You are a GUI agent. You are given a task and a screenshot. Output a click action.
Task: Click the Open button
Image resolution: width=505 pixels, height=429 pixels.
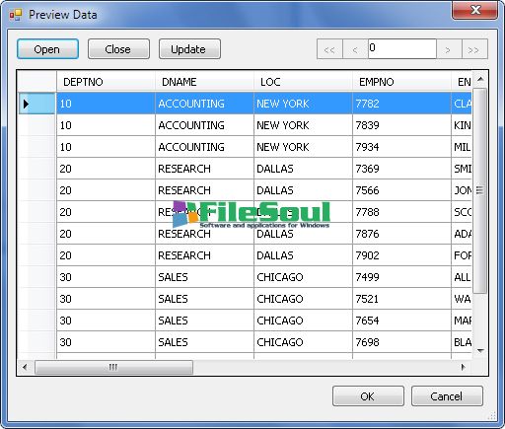point(47,49)
